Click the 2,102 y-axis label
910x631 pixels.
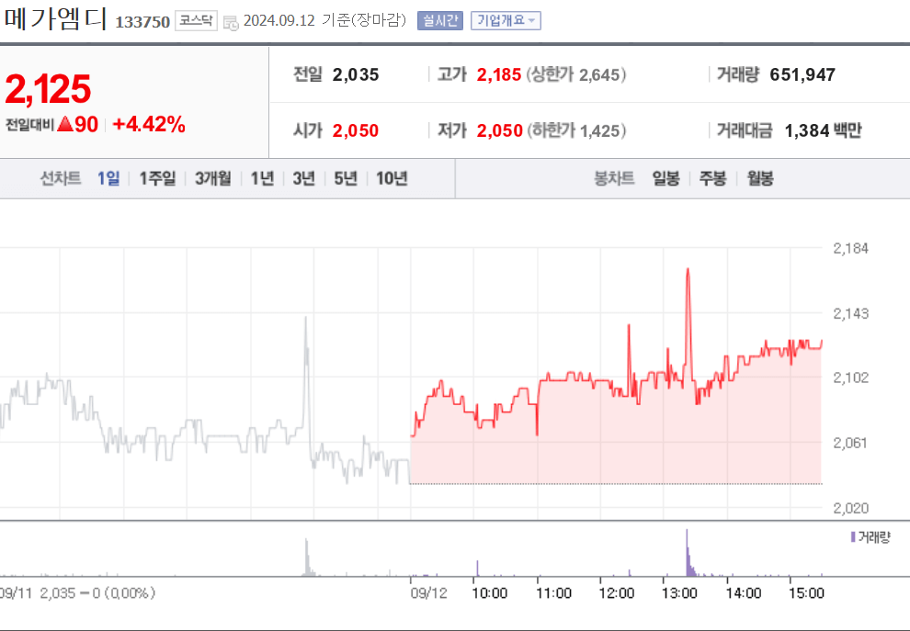click(x=851, y=377)
